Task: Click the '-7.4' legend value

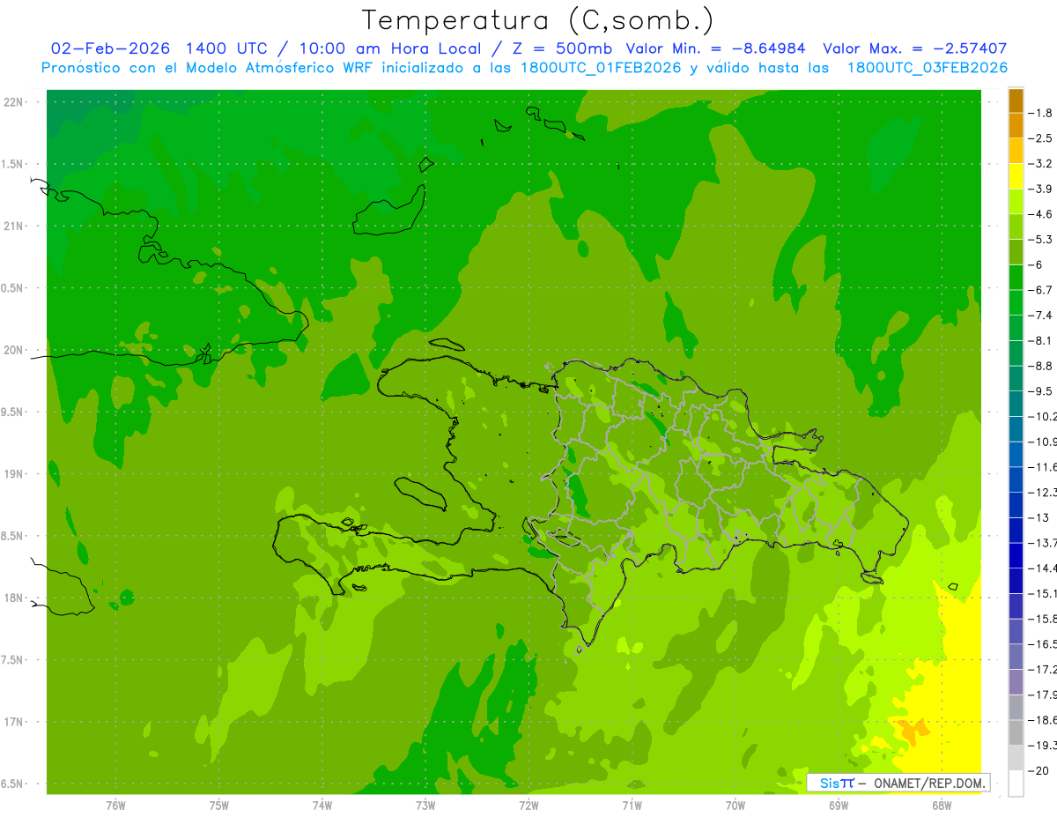Action: pyautogui.click(x=1041, y=316)
